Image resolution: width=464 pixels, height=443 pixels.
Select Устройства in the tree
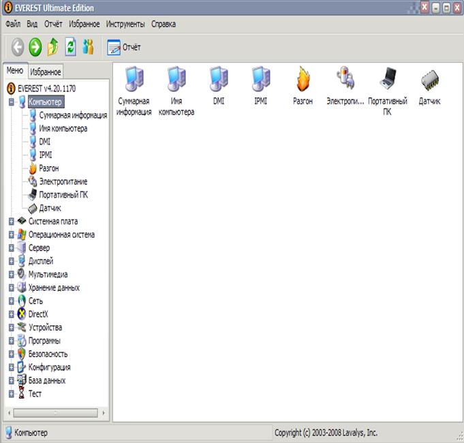45,327
